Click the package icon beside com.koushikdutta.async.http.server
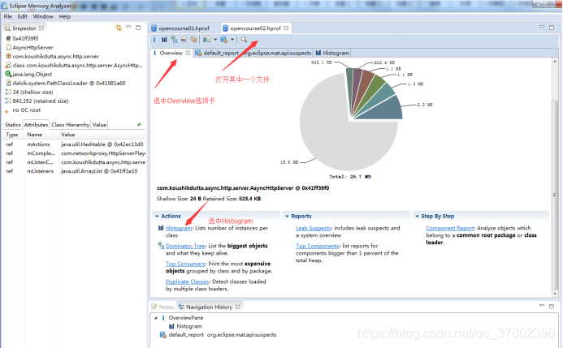Image resolution: width=563 pixels, height=348 pixels. 8,56
